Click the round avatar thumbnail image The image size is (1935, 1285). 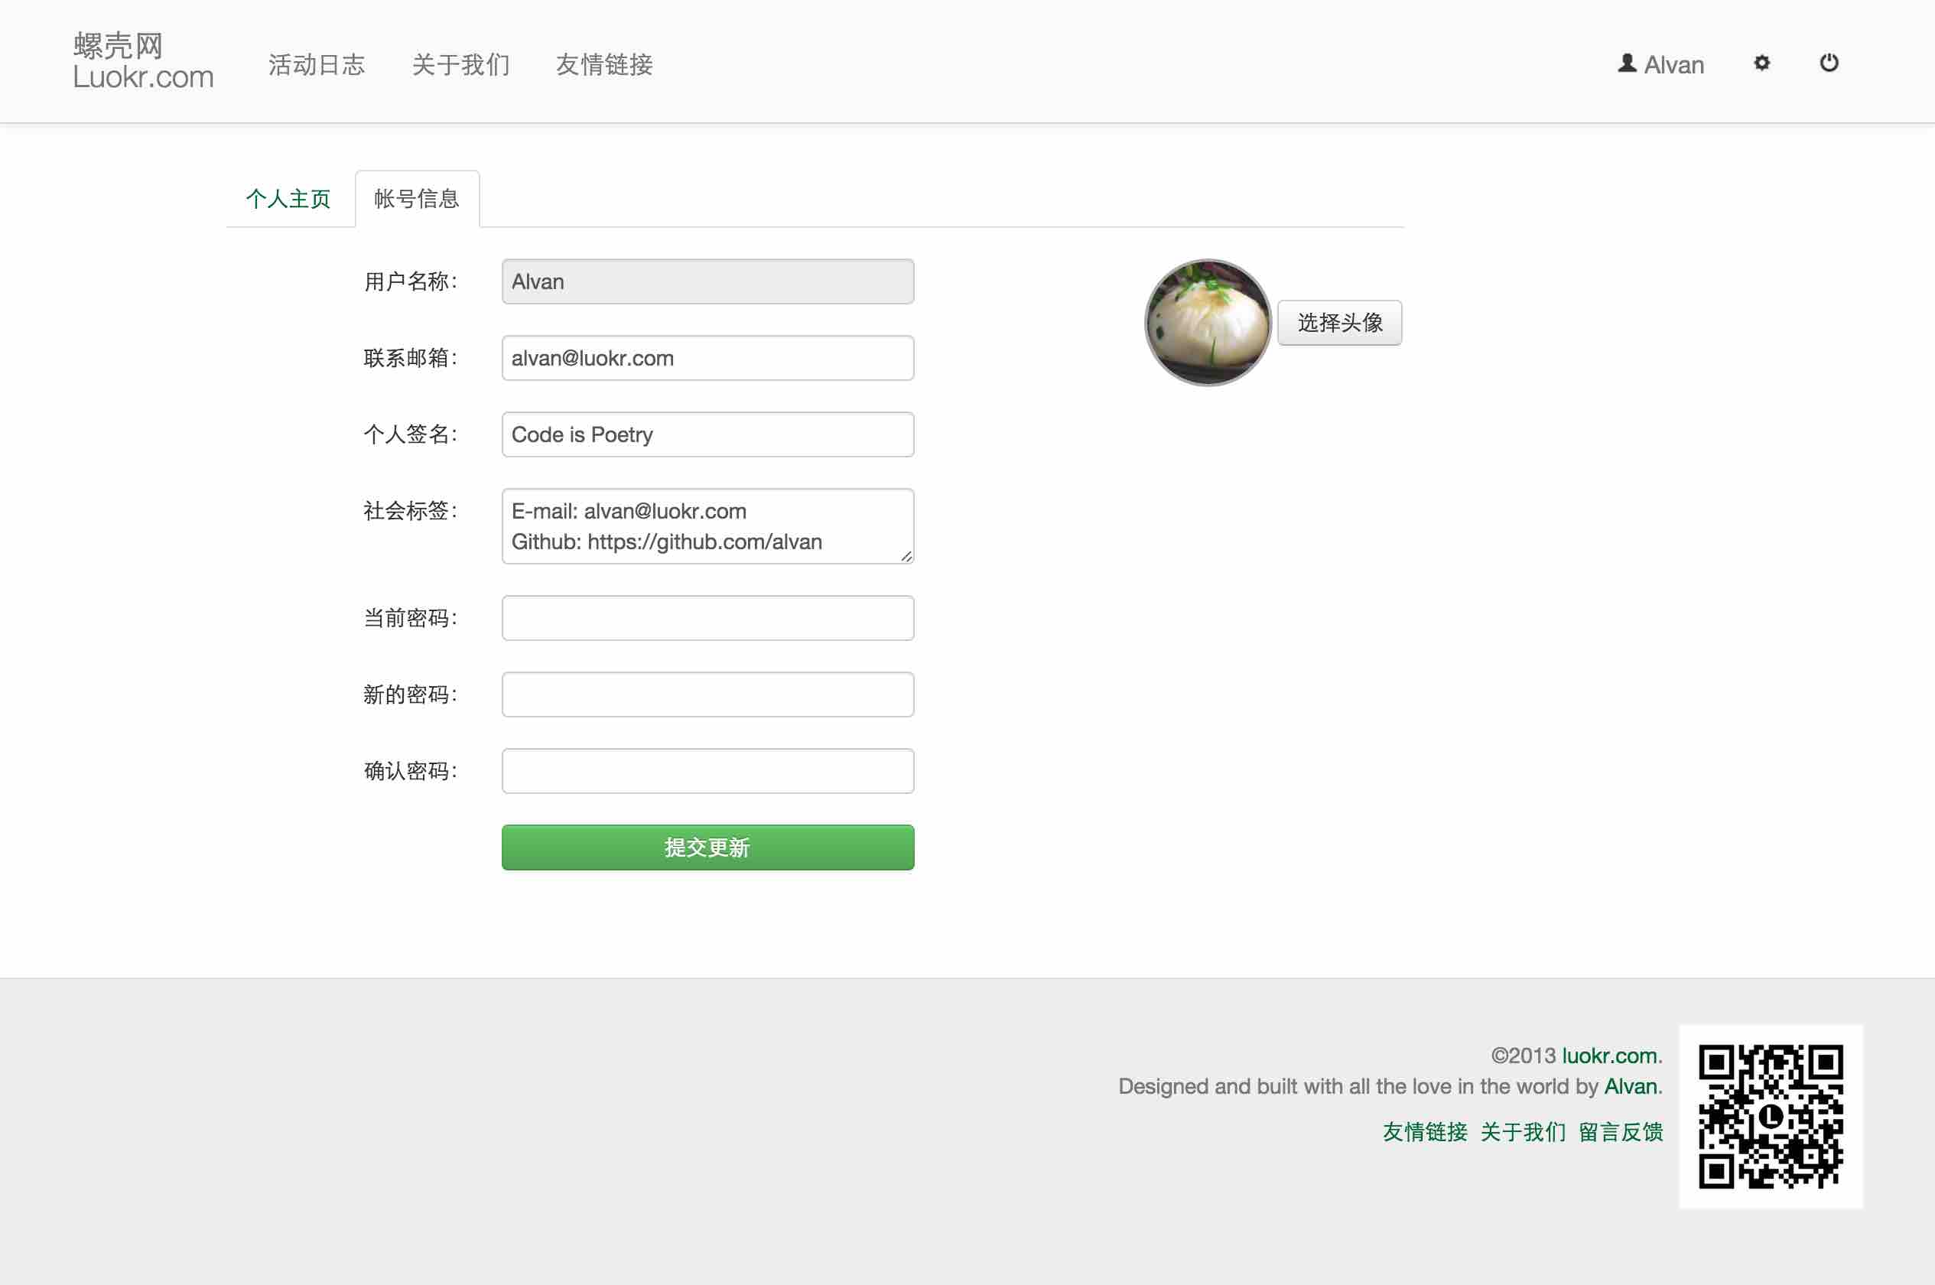click(1208, 322)
